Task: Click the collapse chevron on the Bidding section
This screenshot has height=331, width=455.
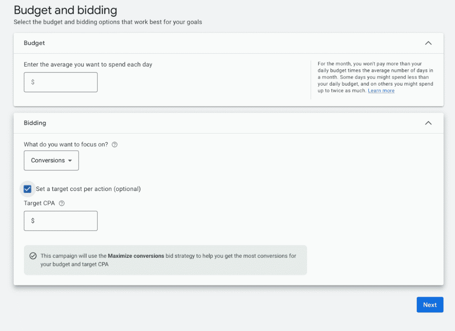Action: click(x=428, y=123)
